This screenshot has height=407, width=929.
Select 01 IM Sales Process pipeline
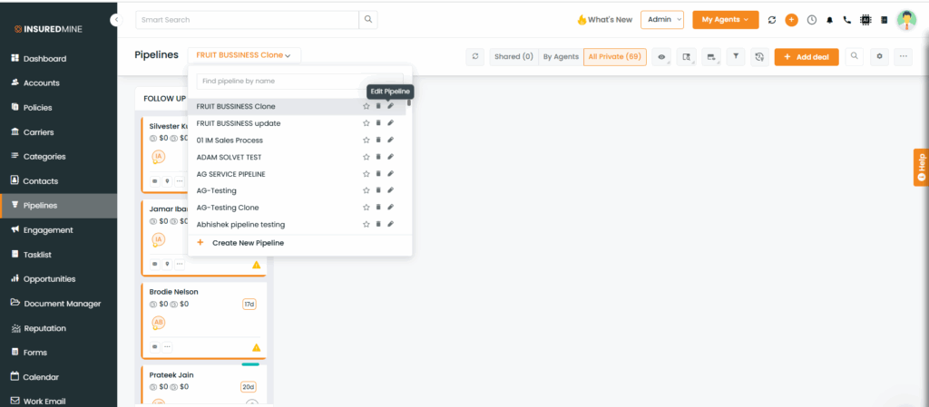tap(230, 141)
